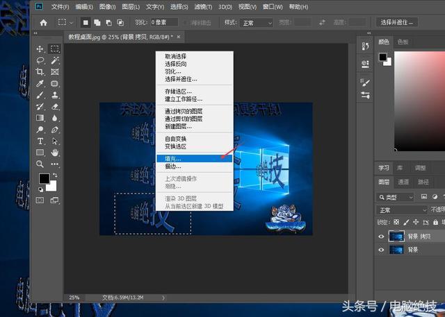Click the Home icon in options bar
Viewport: 445px width, 317px height.
[43, 22]
